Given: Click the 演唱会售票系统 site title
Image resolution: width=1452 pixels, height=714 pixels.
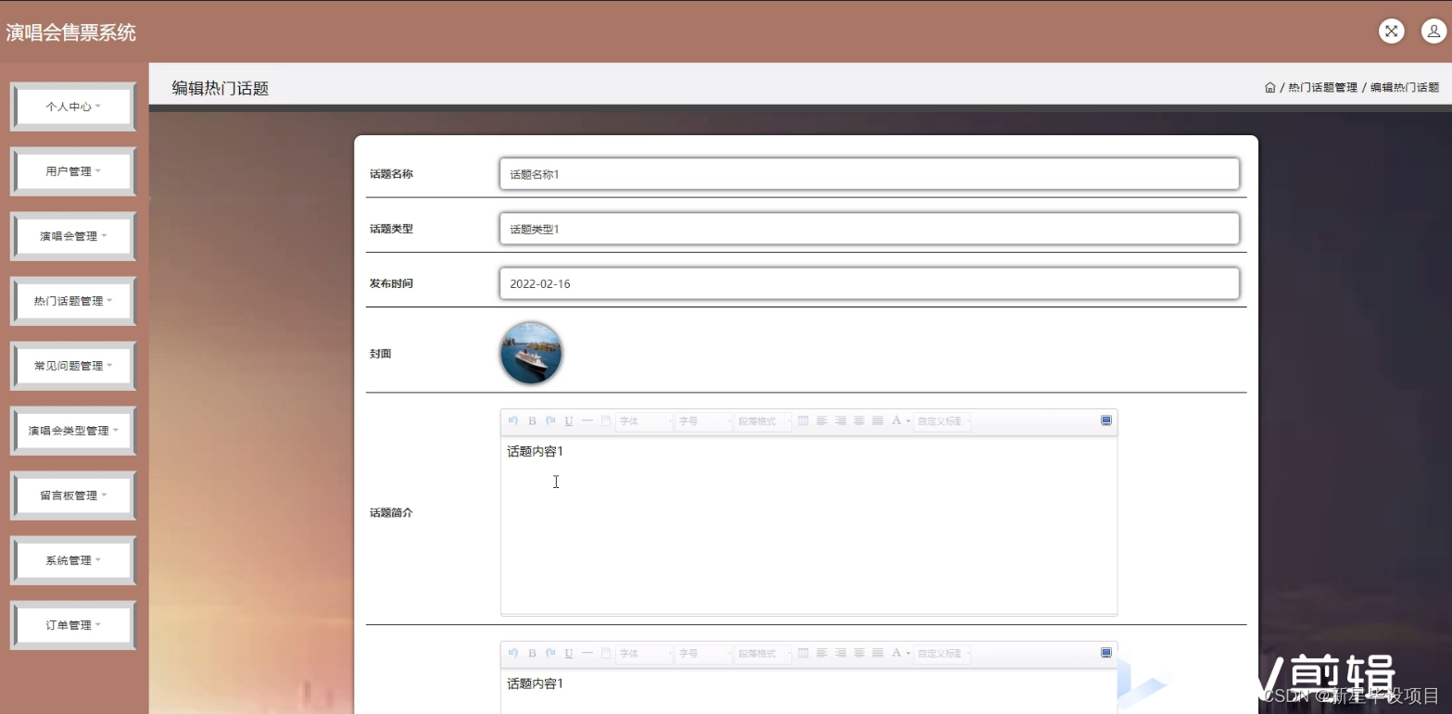Looking at the screenshot, I should point(71,32).
